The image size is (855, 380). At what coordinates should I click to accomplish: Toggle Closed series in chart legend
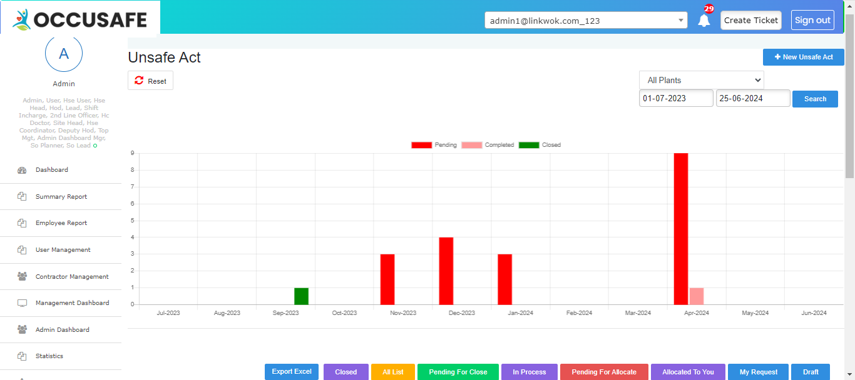[540, 145]
